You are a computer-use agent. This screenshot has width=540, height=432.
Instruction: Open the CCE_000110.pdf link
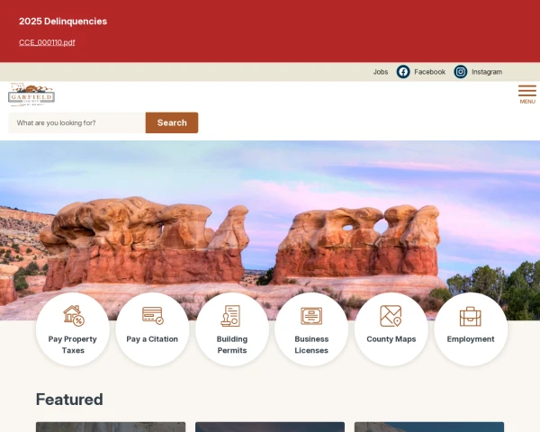[x=47, y=42]
